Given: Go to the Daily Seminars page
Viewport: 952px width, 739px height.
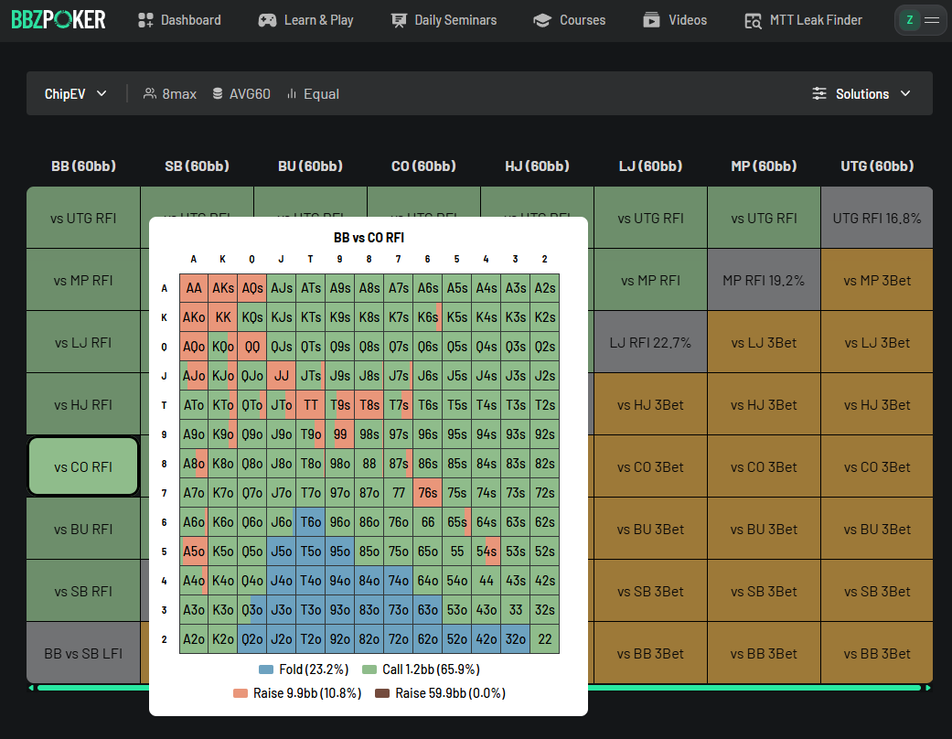Looking at the screenshot, I should click(455, 20).
